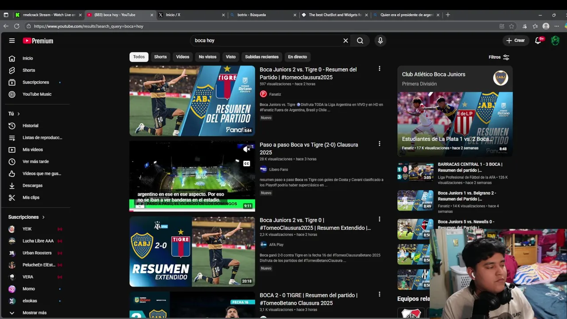
Task: Open Paso a paso Boca vs Tigre title
Action: (309, 148)
